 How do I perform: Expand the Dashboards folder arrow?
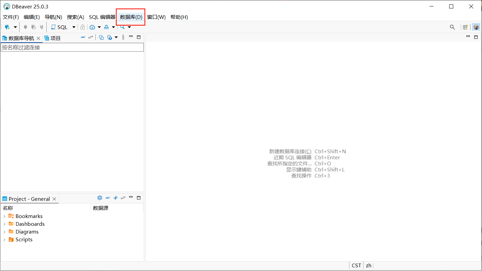[4, 224]
